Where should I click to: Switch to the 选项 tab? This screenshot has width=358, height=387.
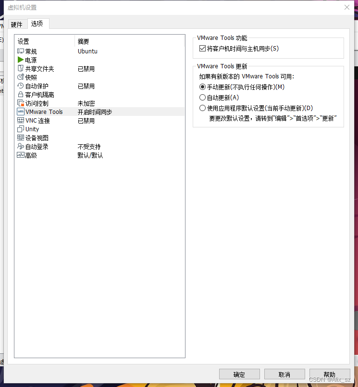point(37,24)
